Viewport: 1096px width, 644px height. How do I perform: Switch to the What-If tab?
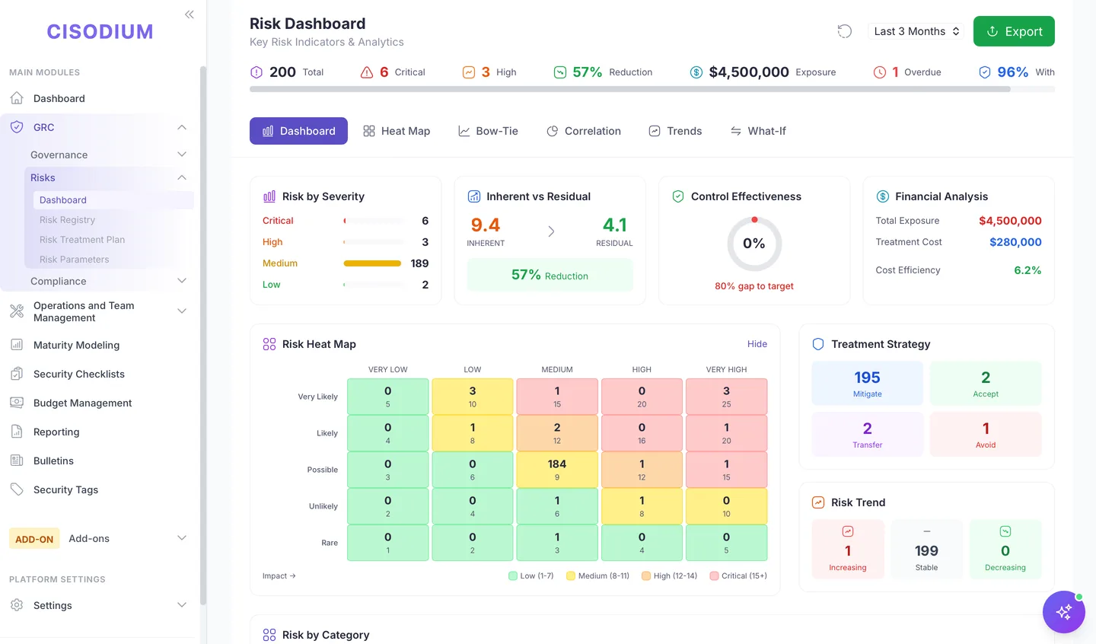point(758,131)
